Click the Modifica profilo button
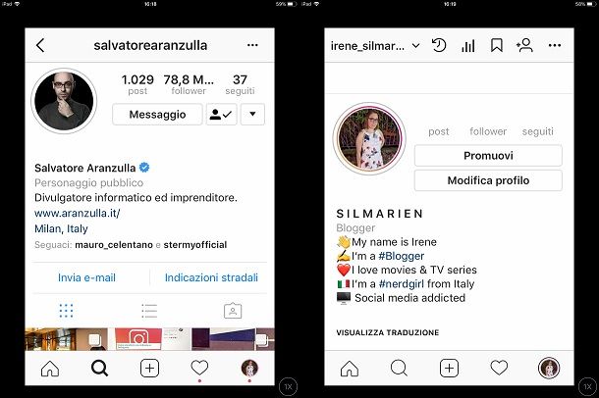The image size is (599, 398). (x=488, y=180)
